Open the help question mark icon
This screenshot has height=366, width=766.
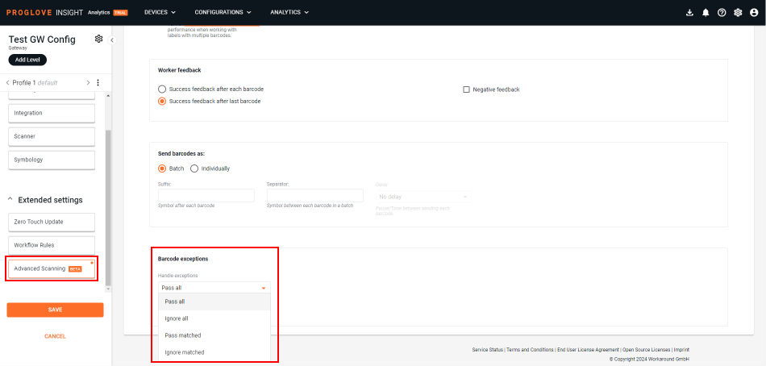[722, 13]
